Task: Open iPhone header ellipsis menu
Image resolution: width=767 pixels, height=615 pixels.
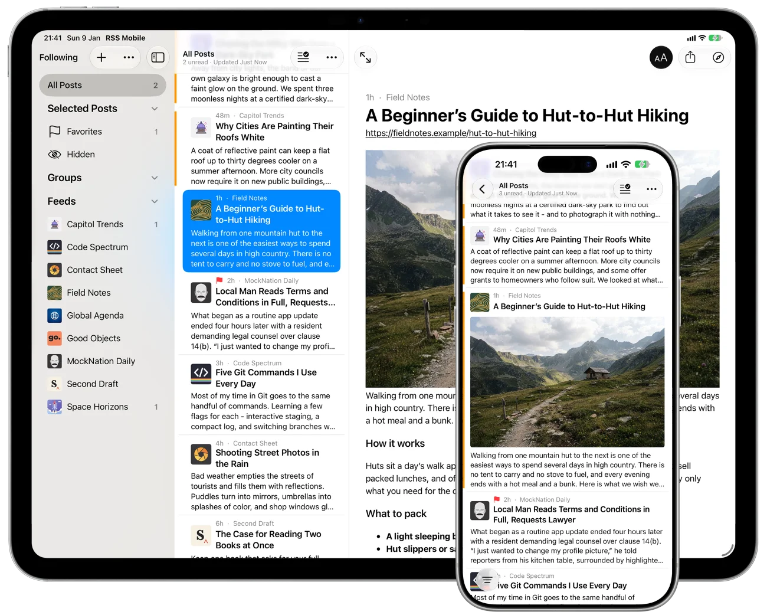Action: coord(651,189)
